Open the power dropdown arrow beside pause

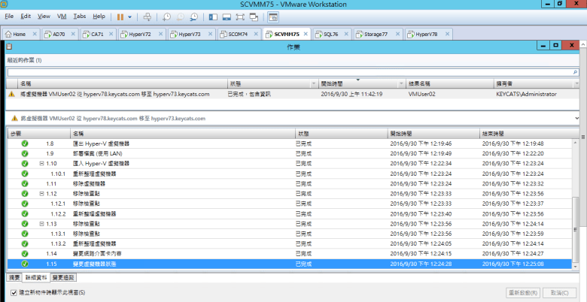[130, 16]
